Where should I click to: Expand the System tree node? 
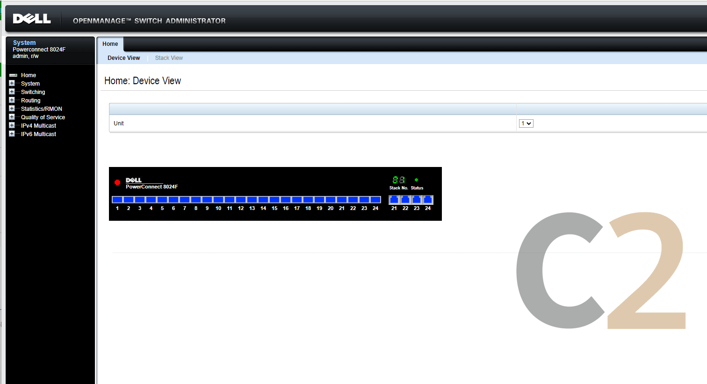click(12, 83)
